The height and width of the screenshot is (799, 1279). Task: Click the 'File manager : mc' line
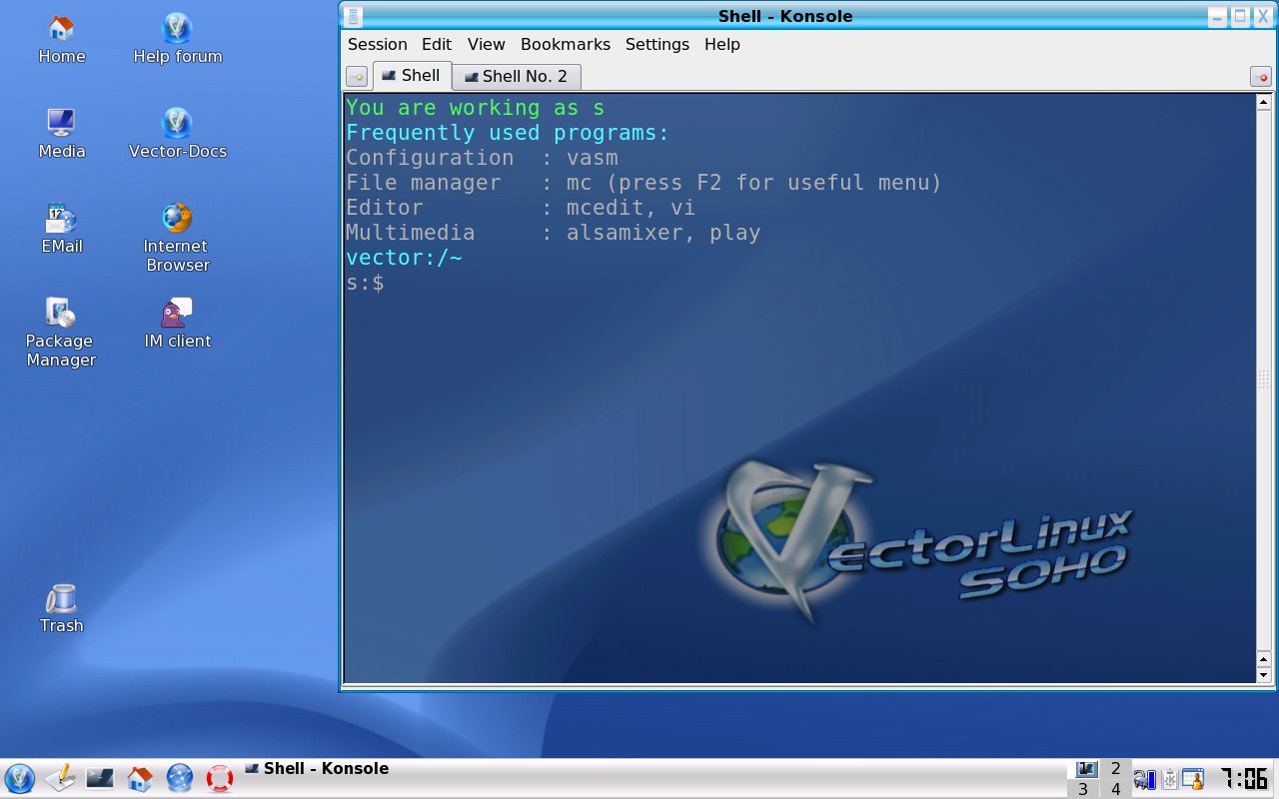click(643, 183)
